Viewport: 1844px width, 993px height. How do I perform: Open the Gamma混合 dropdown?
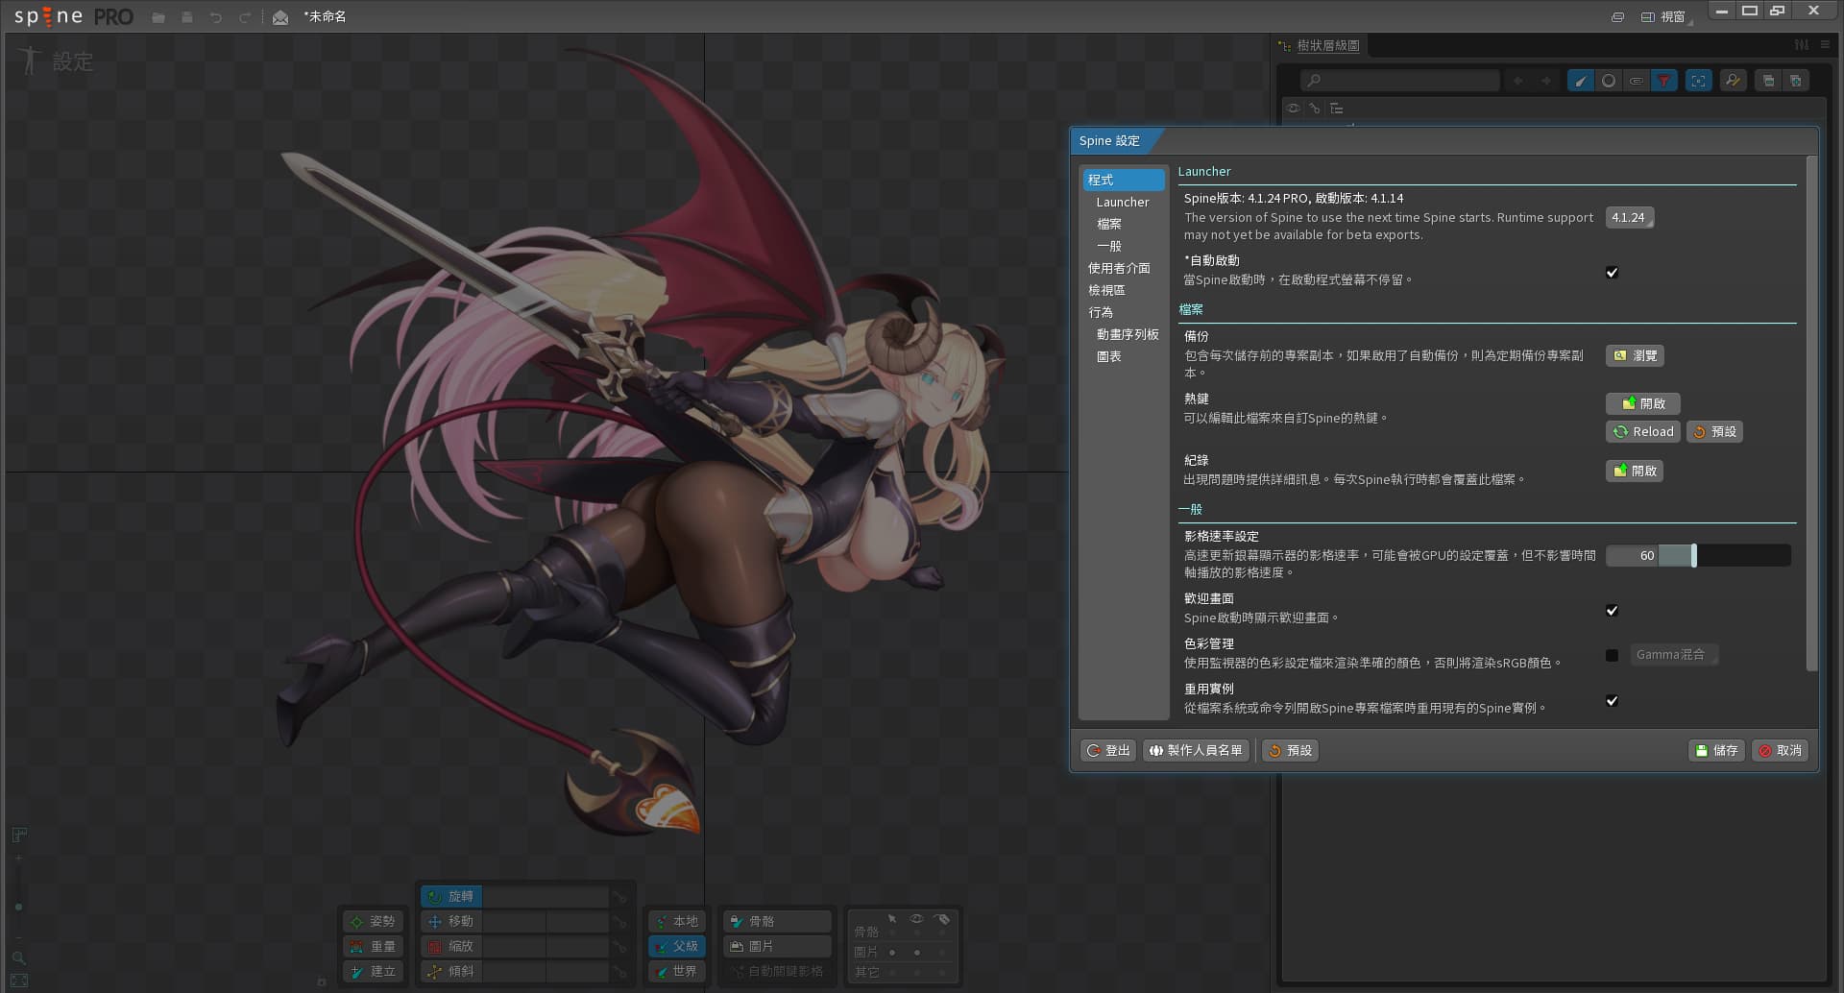point(1674,655)
